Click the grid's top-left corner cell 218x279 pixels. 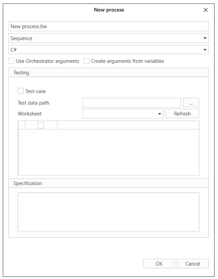[21, 125]
